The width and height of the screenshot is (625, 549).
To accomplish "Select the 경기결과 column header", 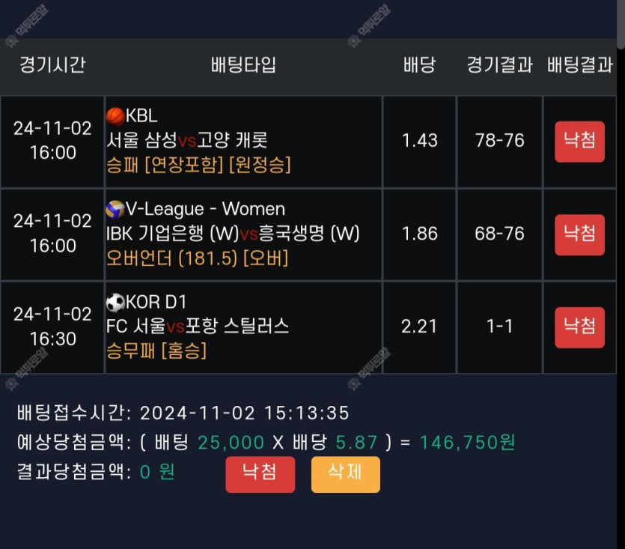I will pyautogui.click(x=499, y=64).
